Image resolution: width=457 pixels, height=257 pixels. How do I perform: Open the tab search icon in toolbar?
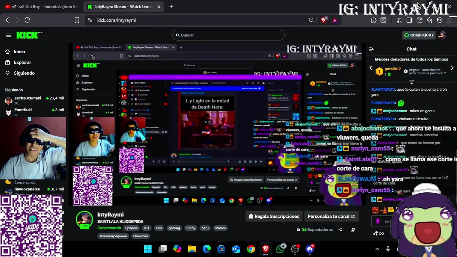(x=383, y=20)
